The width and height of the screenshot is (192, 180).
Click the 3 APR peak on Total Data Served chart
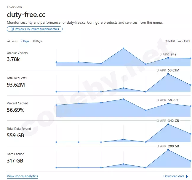coord(168,124)
